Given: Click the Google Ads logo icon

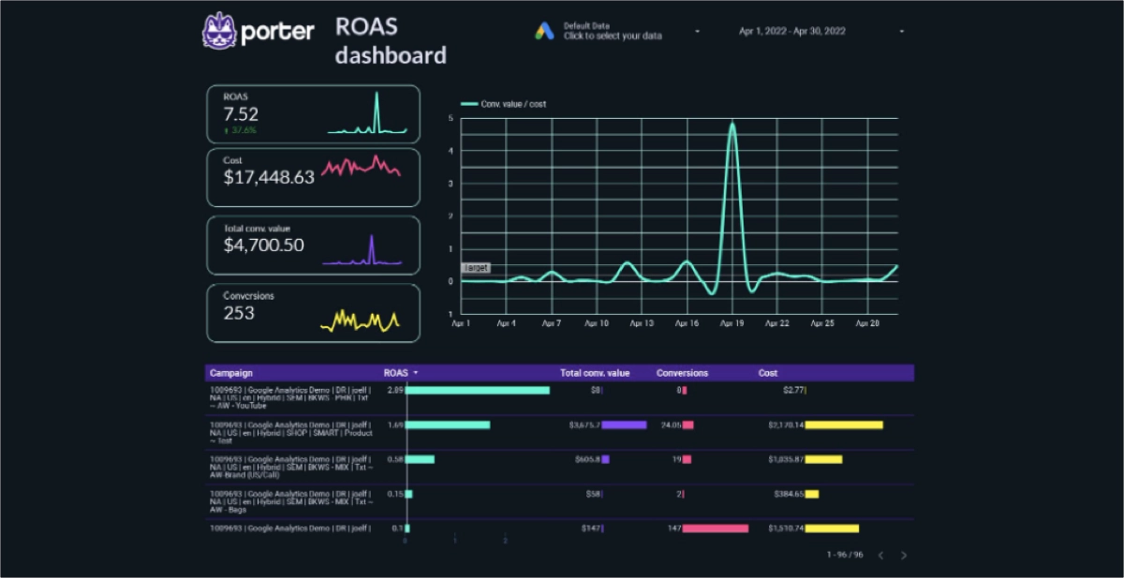Looking at the screenshot, I should pos(544,31).
